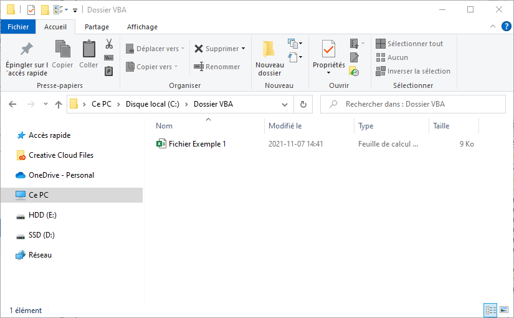Collapse the ribbon with the chevron

coord(492,26)
